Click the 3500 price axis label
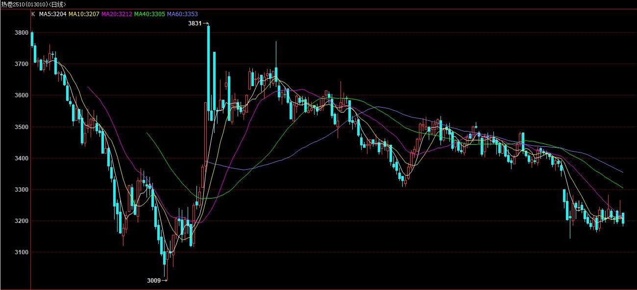The image size is (637, 290). (x=22, y=127)
